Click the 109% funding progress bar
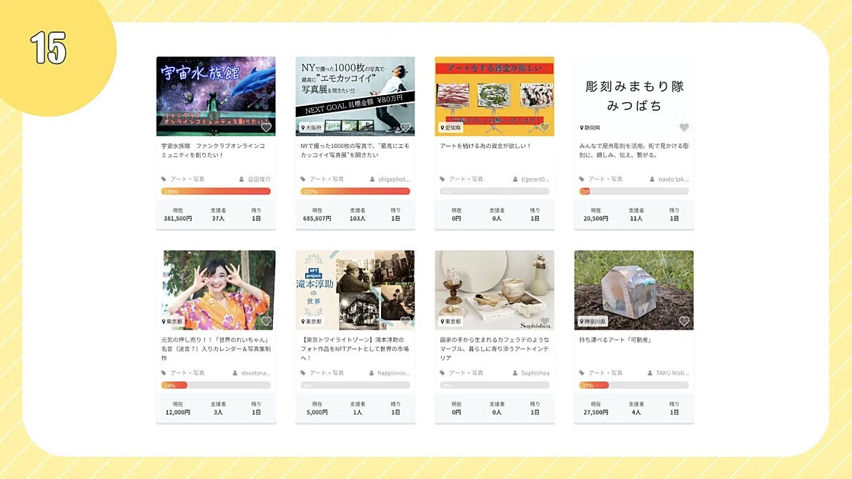The image size is (852, 479). click(x=216, y=192)
